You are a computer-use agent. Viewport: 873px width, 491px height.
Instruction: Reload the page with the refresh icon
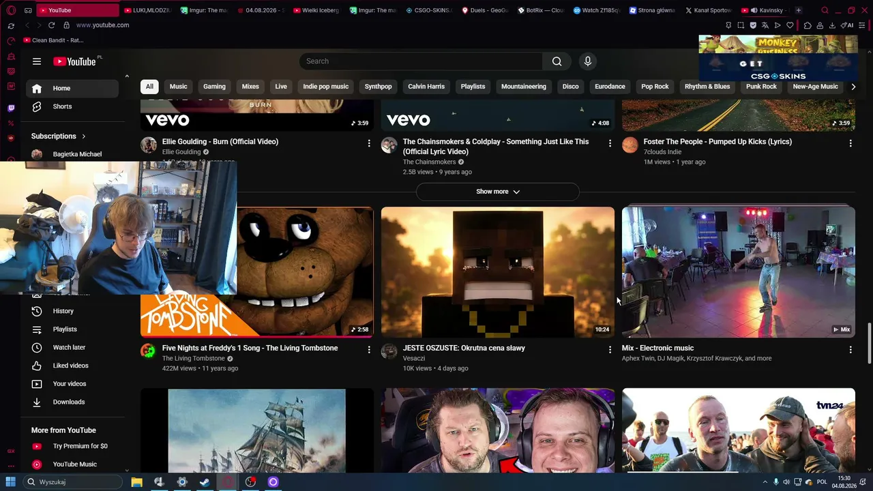pos(51,25)
